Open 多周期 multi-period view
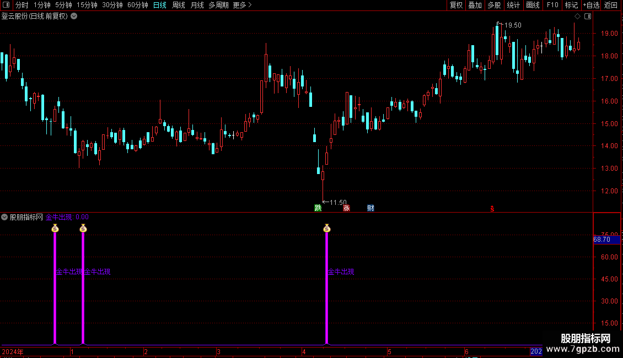Viewport: 623px width, 358px height. pos(218,5)
